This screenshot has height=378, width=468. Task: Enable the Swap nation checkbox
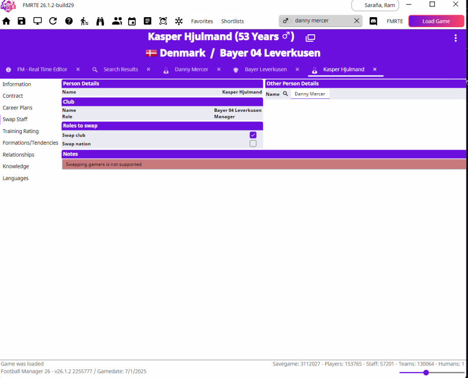(x=253, y=144)
